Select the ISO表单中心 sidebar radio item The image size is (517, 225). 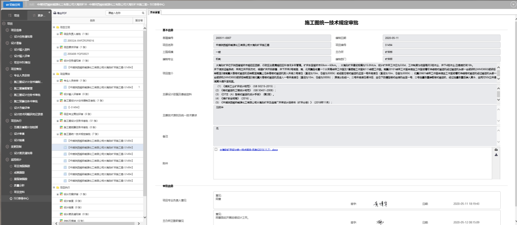coord(11,199)
